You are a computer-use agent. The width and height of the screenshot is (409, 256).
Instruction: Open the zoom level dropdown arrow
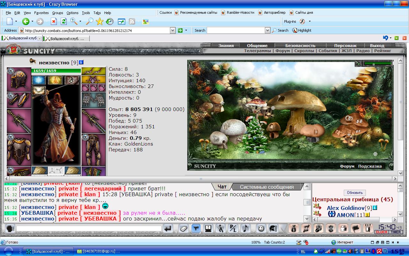coord(80,21)
